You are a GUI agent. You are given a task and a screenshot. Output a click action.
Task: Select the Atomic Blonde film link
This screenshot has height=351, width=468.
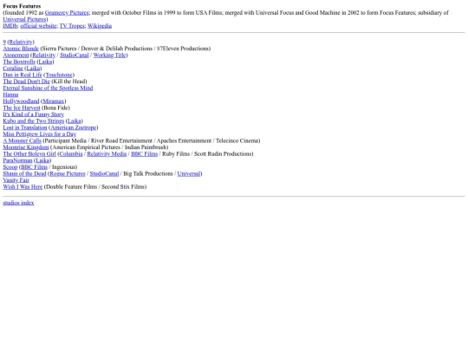pos(21,49)
